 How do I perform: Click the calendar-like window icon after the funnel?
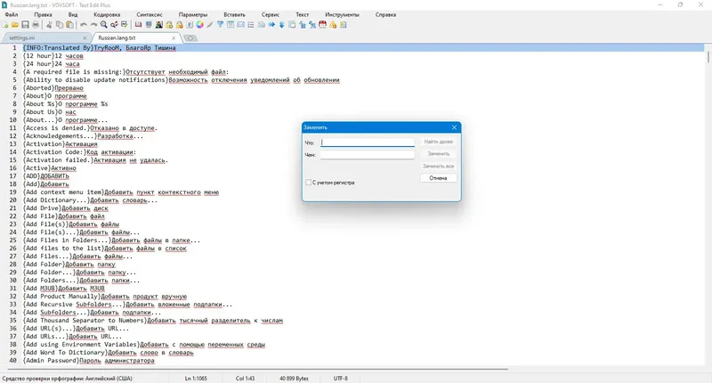coord(231,25)
